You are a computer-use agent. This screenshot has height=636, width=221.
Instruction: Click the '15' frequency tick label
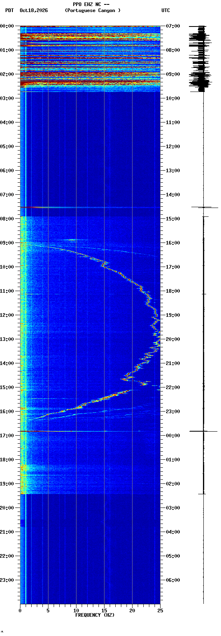(104, 611)
